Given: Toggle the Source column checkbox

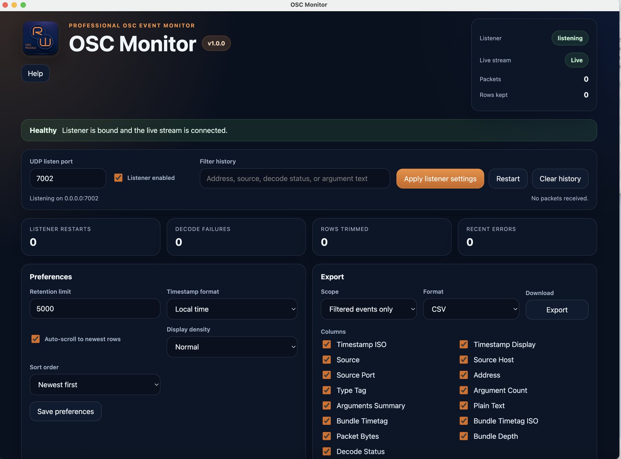Looking at the screenshot, I should coord(327,360).
